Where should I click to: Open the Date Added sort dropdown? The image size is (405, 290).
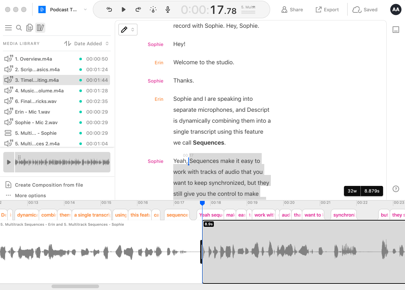tap(91, 43)
